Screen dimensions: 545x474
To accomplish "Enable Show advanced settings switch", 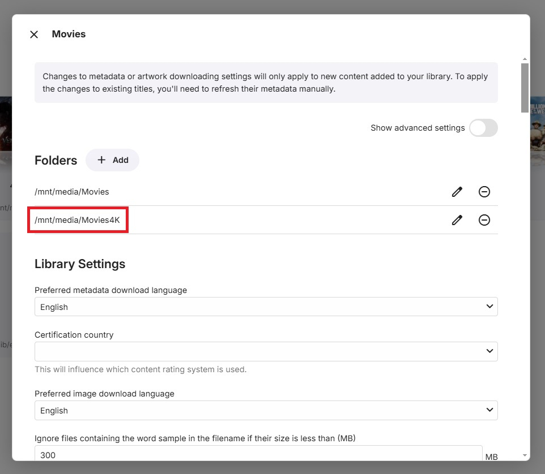I will point(483,128).
